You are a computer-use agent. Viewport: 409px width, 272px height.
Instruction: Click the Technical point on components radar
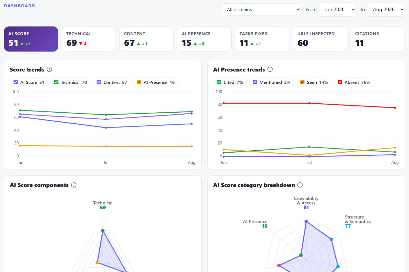(x=103, y=231)
